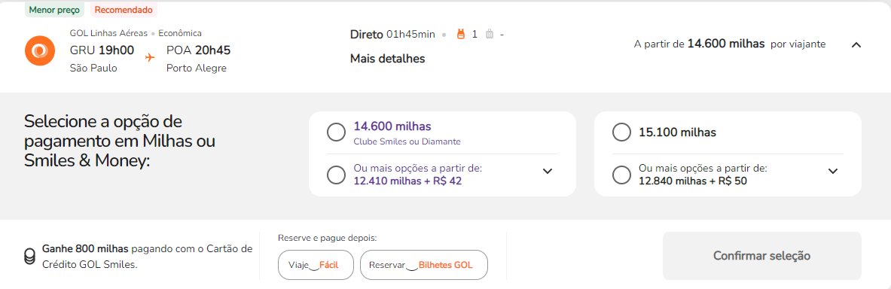Image resolution: width=891 pixels, height=289 pixels.
Task: Open the Mais detalhes link
Action: [x=388, y=59]
